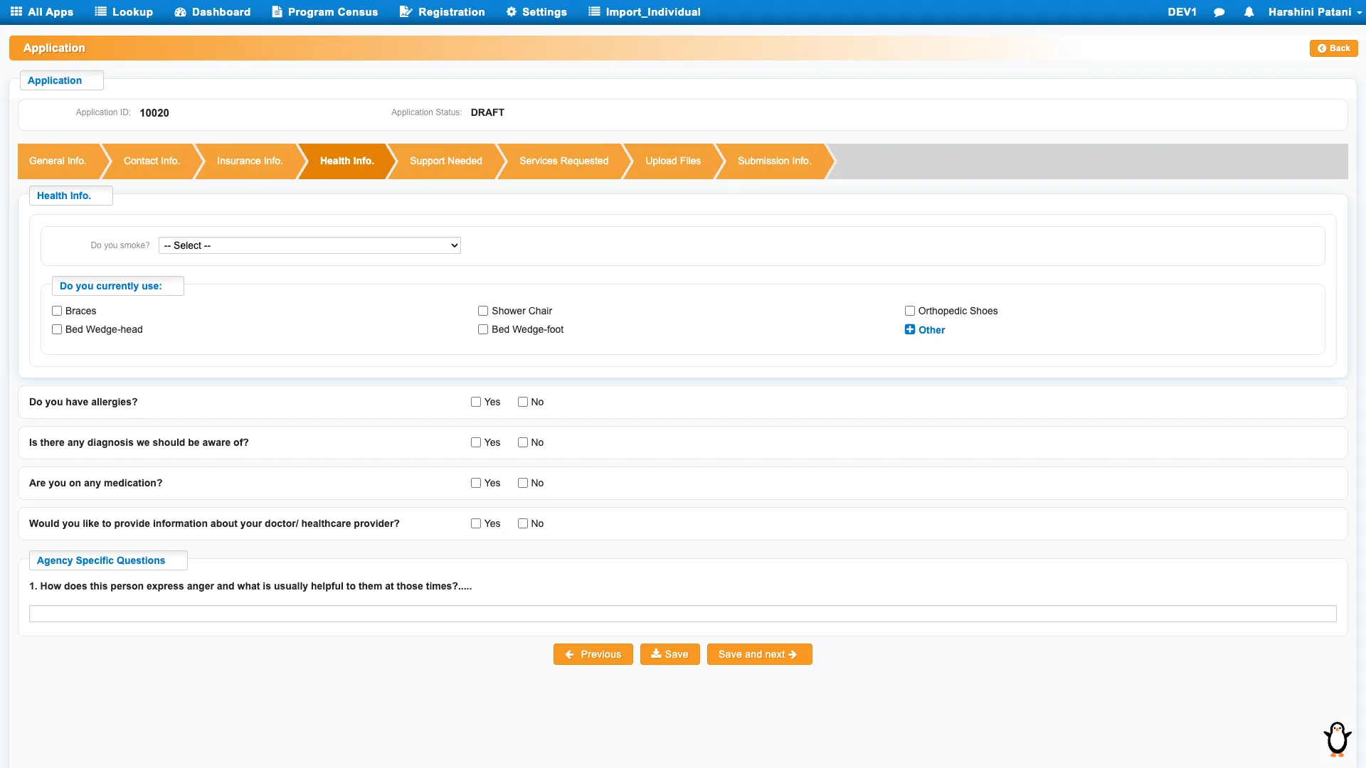Screen dimensions: 1366x768
Task: Go to Submission Info. step
Action: (774, 161)
